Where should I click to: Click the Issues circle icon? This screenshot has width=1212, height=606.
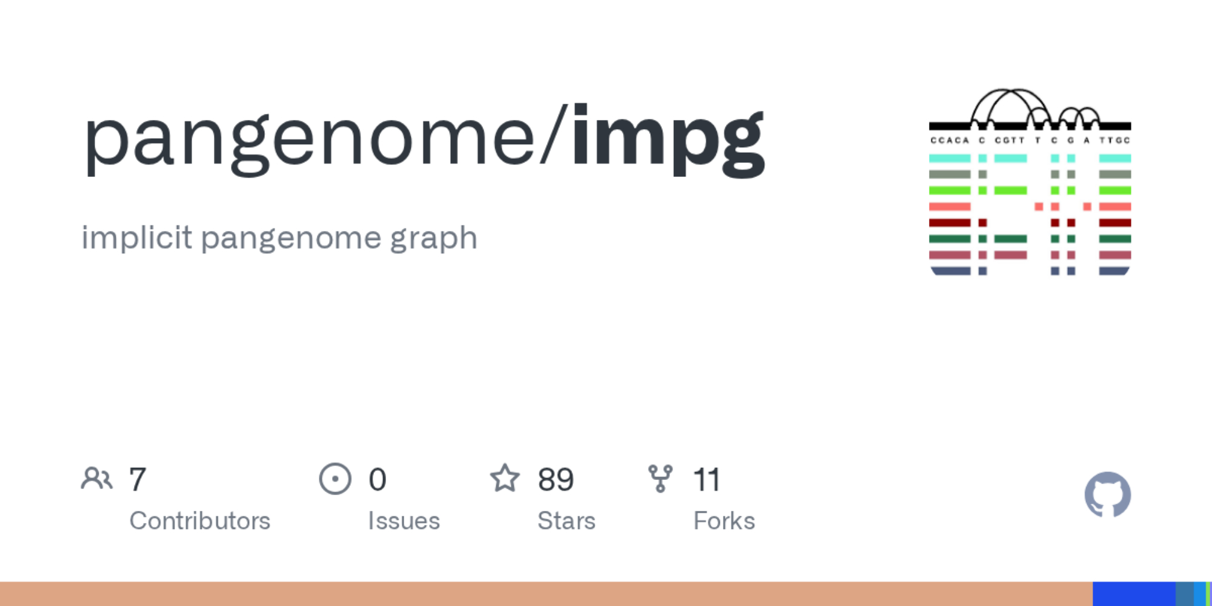point(335,479)
